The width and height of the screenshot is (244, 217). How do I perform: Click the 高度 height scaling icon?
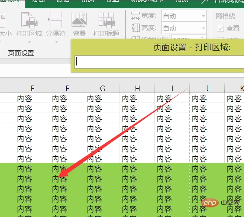[135, 28]
